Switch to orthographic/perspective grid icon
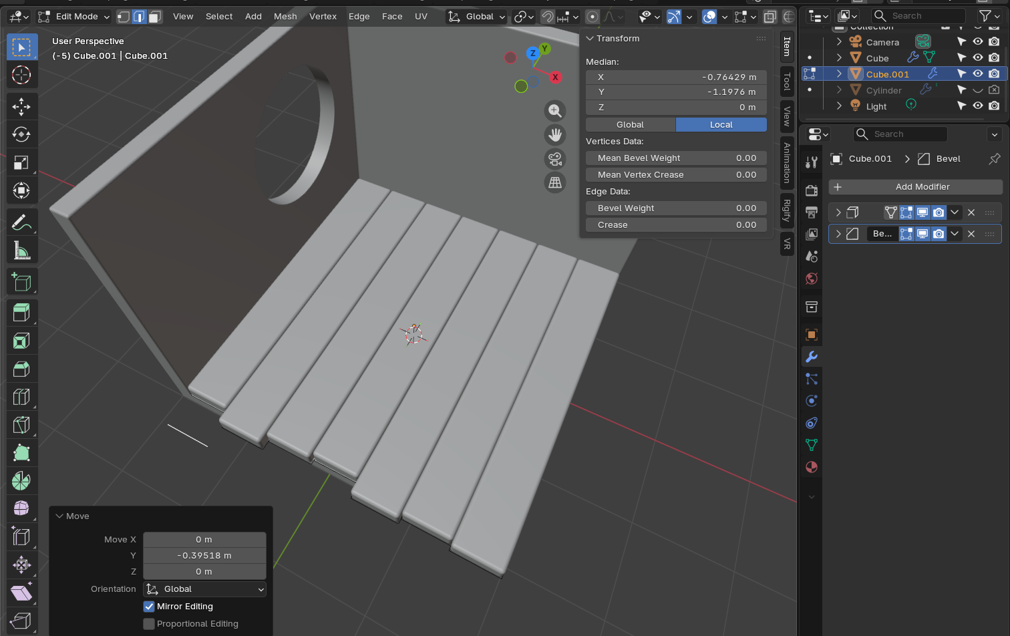Viewport: 1010px width, 636px height. tap(554, 182)
